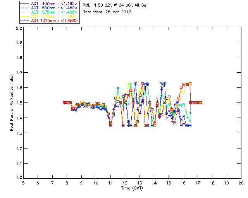The image size is (248, 198).
Task: Click the 10 x-axis tick label
Action: click(x=96, y=183)
